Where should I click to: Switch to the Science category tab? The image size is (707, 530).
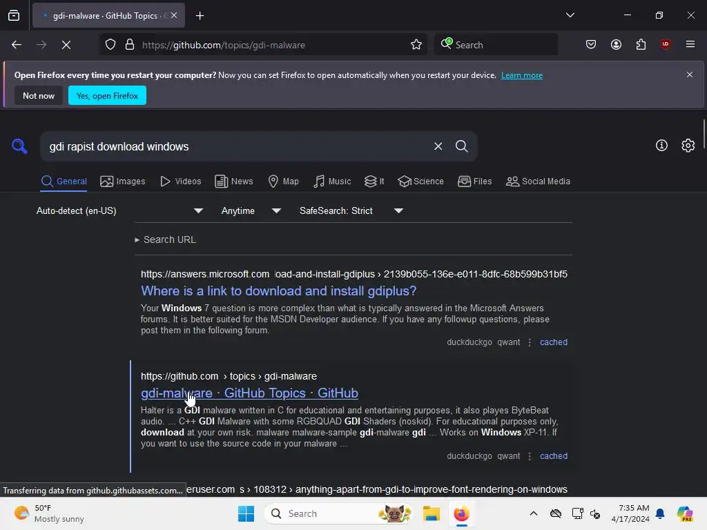point(420,181)
